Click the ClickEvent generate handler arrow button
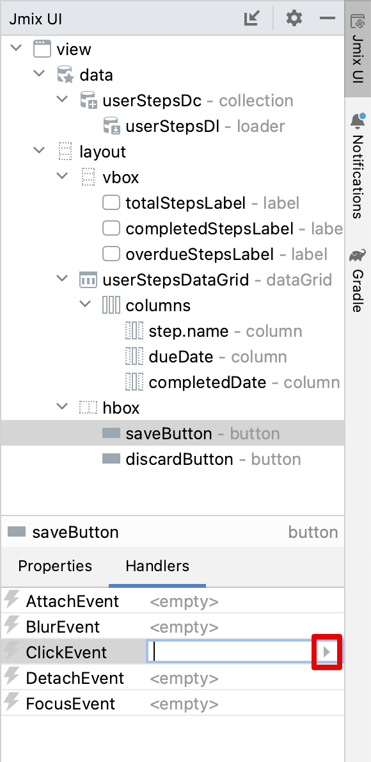371x762 pixels. [x=327, y=652]
